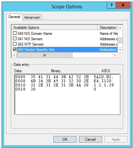Click the Apply button
The width and height of the screenshot is (133, 148).
point(116,139)
